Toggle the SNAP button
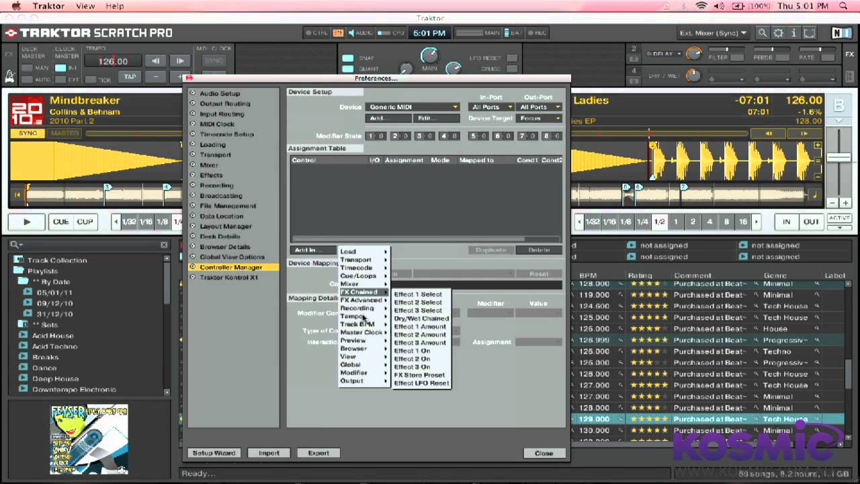Image resolution: width=860 pixels, height=484 pixels. click(x=348, y=58)
